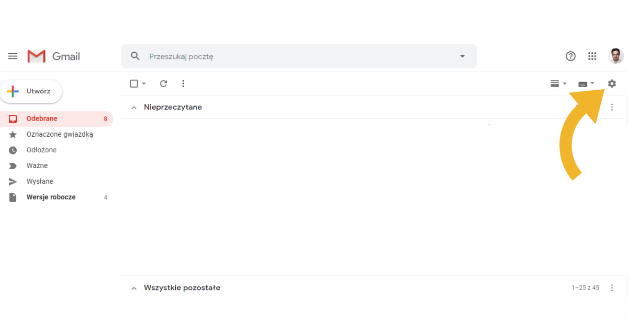Viewport: 628px width, 323px height.
Task: Open the select checkbox dropdown arrow
Action: tap(144, 83)
